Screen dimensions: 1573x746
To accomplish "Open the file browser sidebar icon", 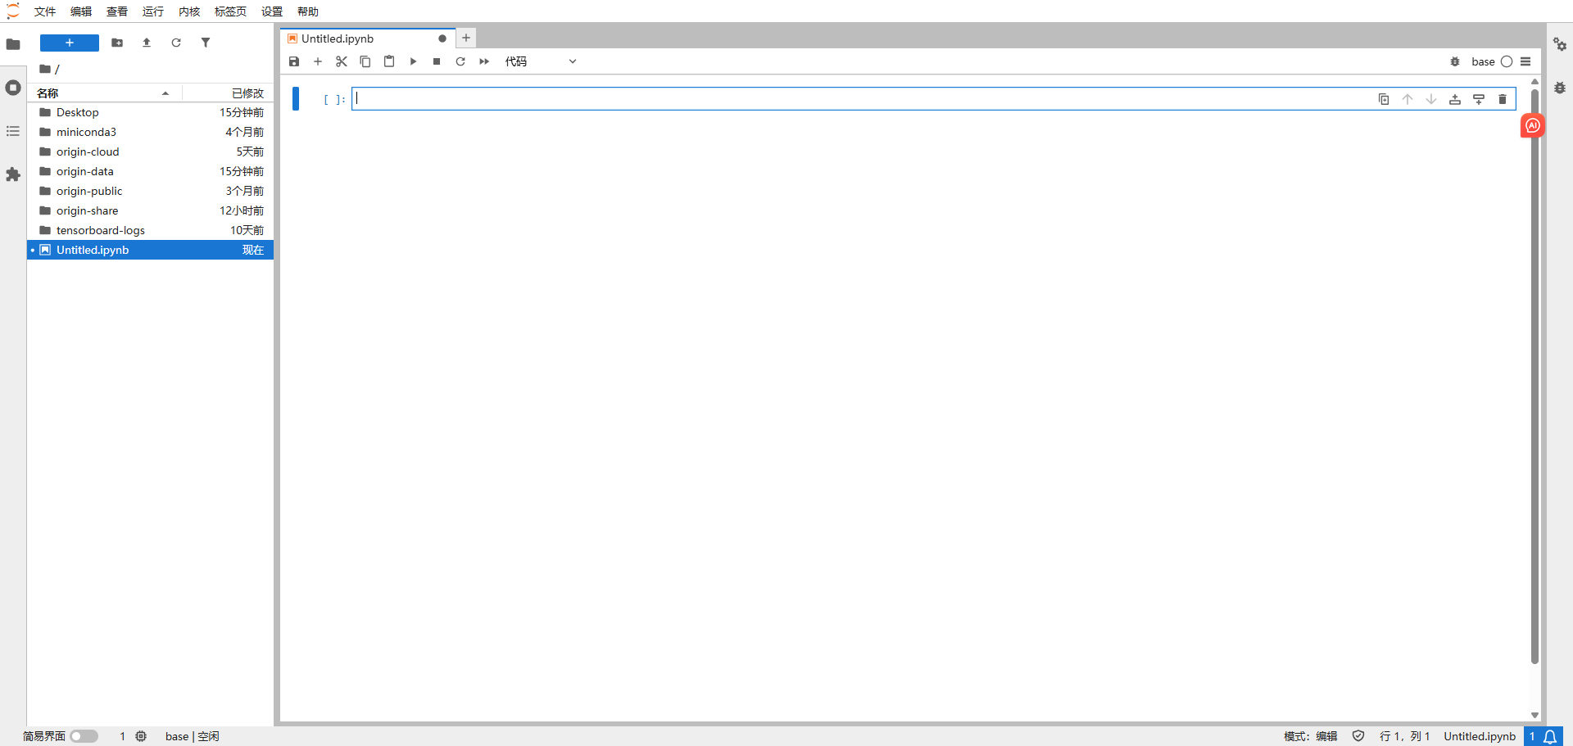I will 13,44.
